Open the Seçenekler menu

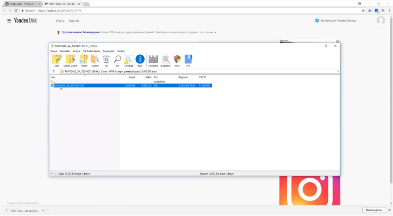[109, 51]
